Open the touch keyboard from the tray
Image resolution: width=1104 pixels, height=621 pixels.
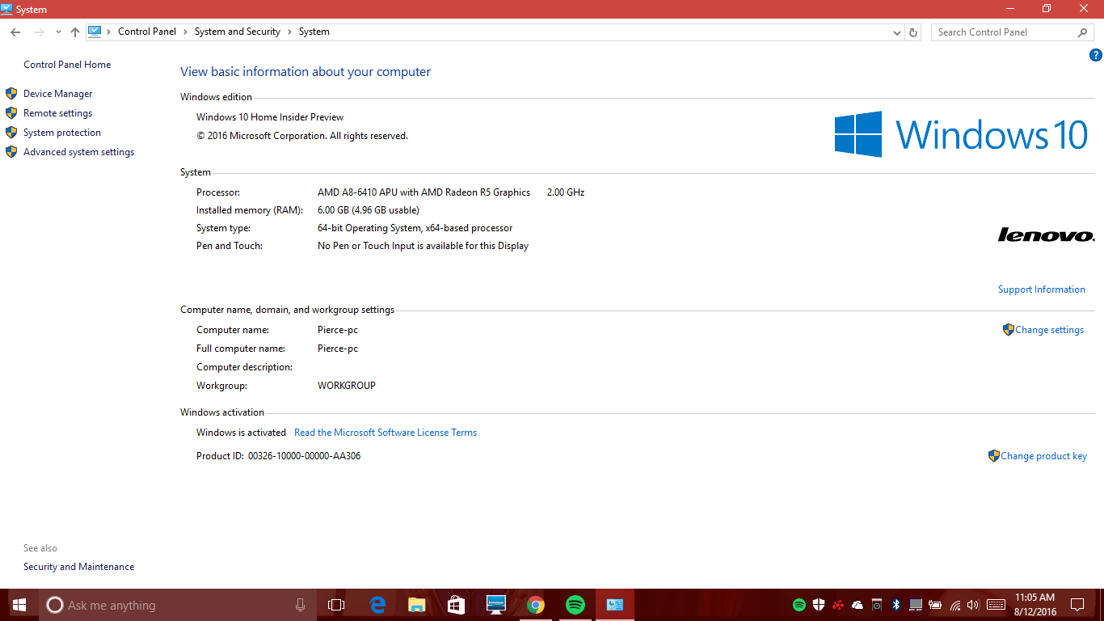pyautogui.click(x=997, y=605)
